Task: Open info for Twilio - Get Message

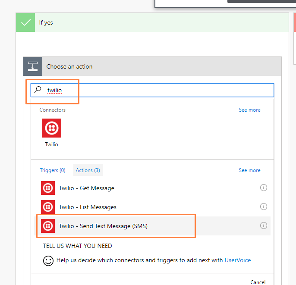Action: pyautogui.click(x=264, y=188)
